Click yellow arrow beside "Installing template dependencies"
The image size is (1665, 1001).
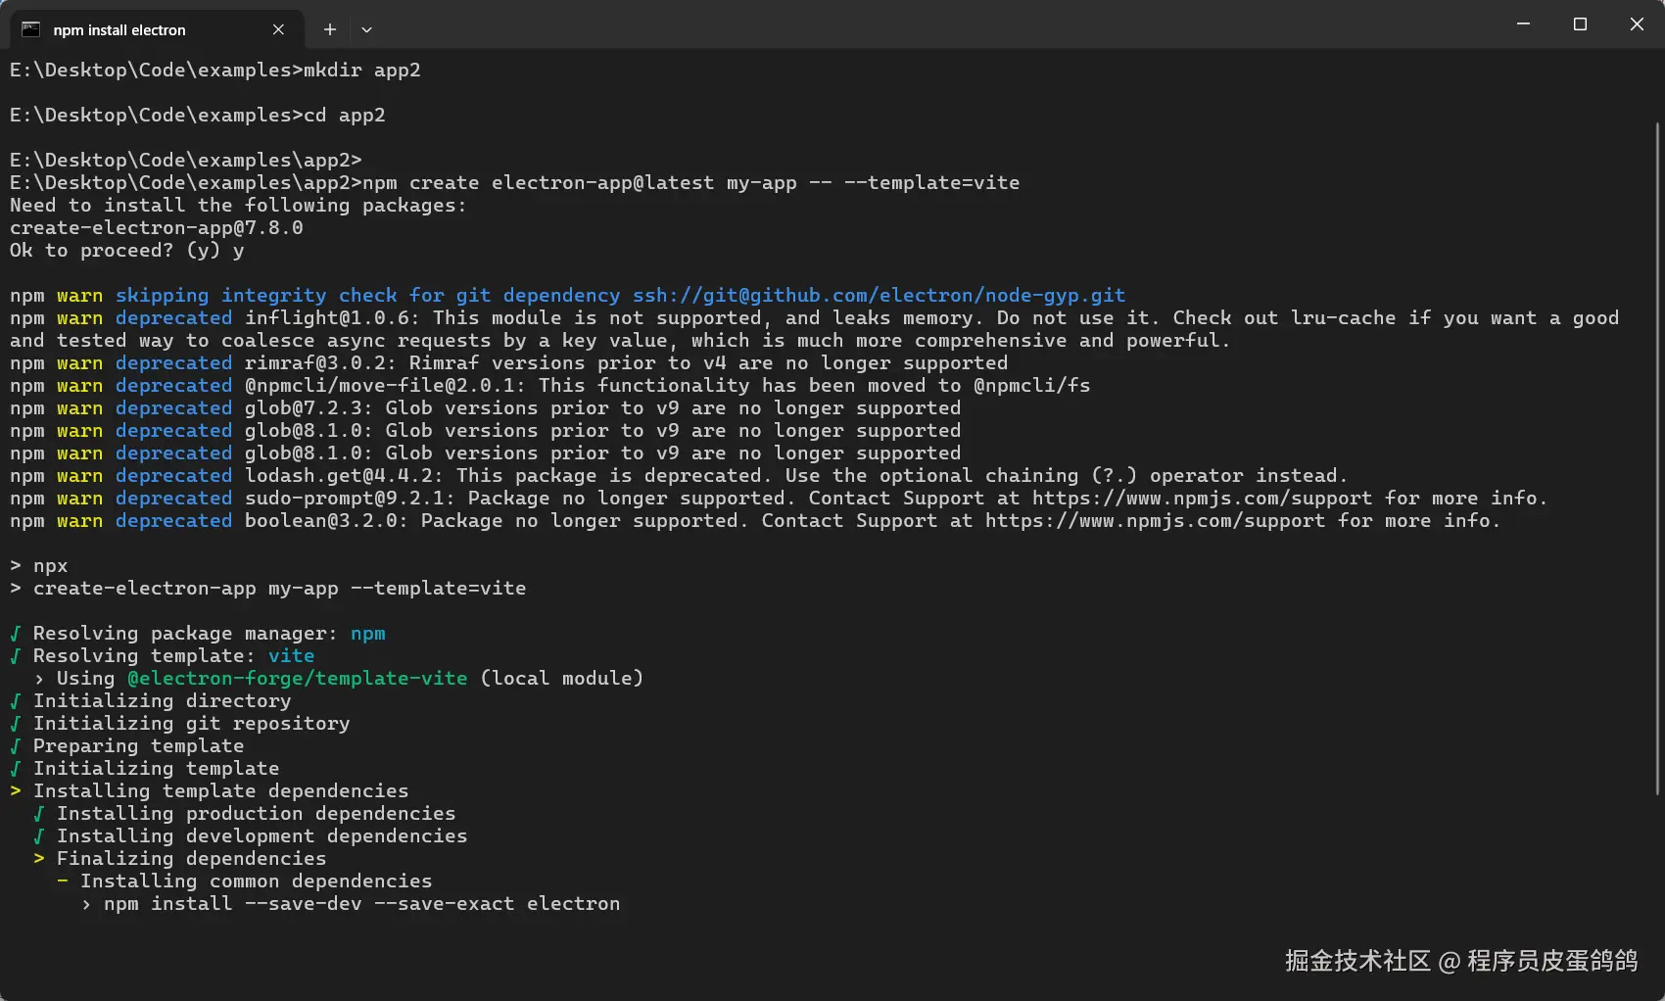pyautogui.click(x=16, y=791)
